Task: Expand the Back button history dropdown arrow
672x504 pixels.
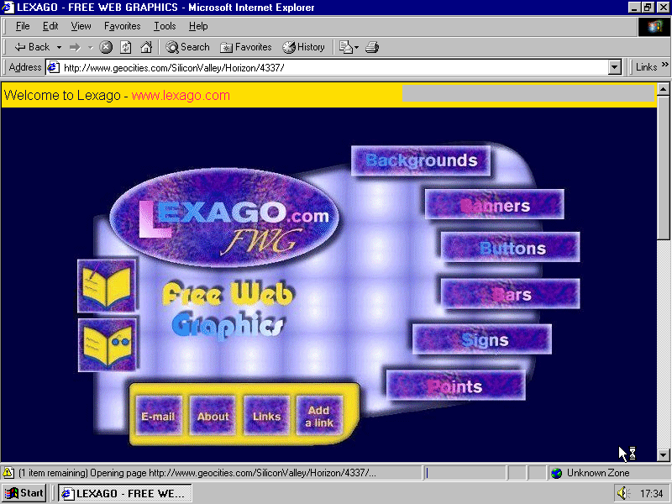Action: (x=60, y=47)
